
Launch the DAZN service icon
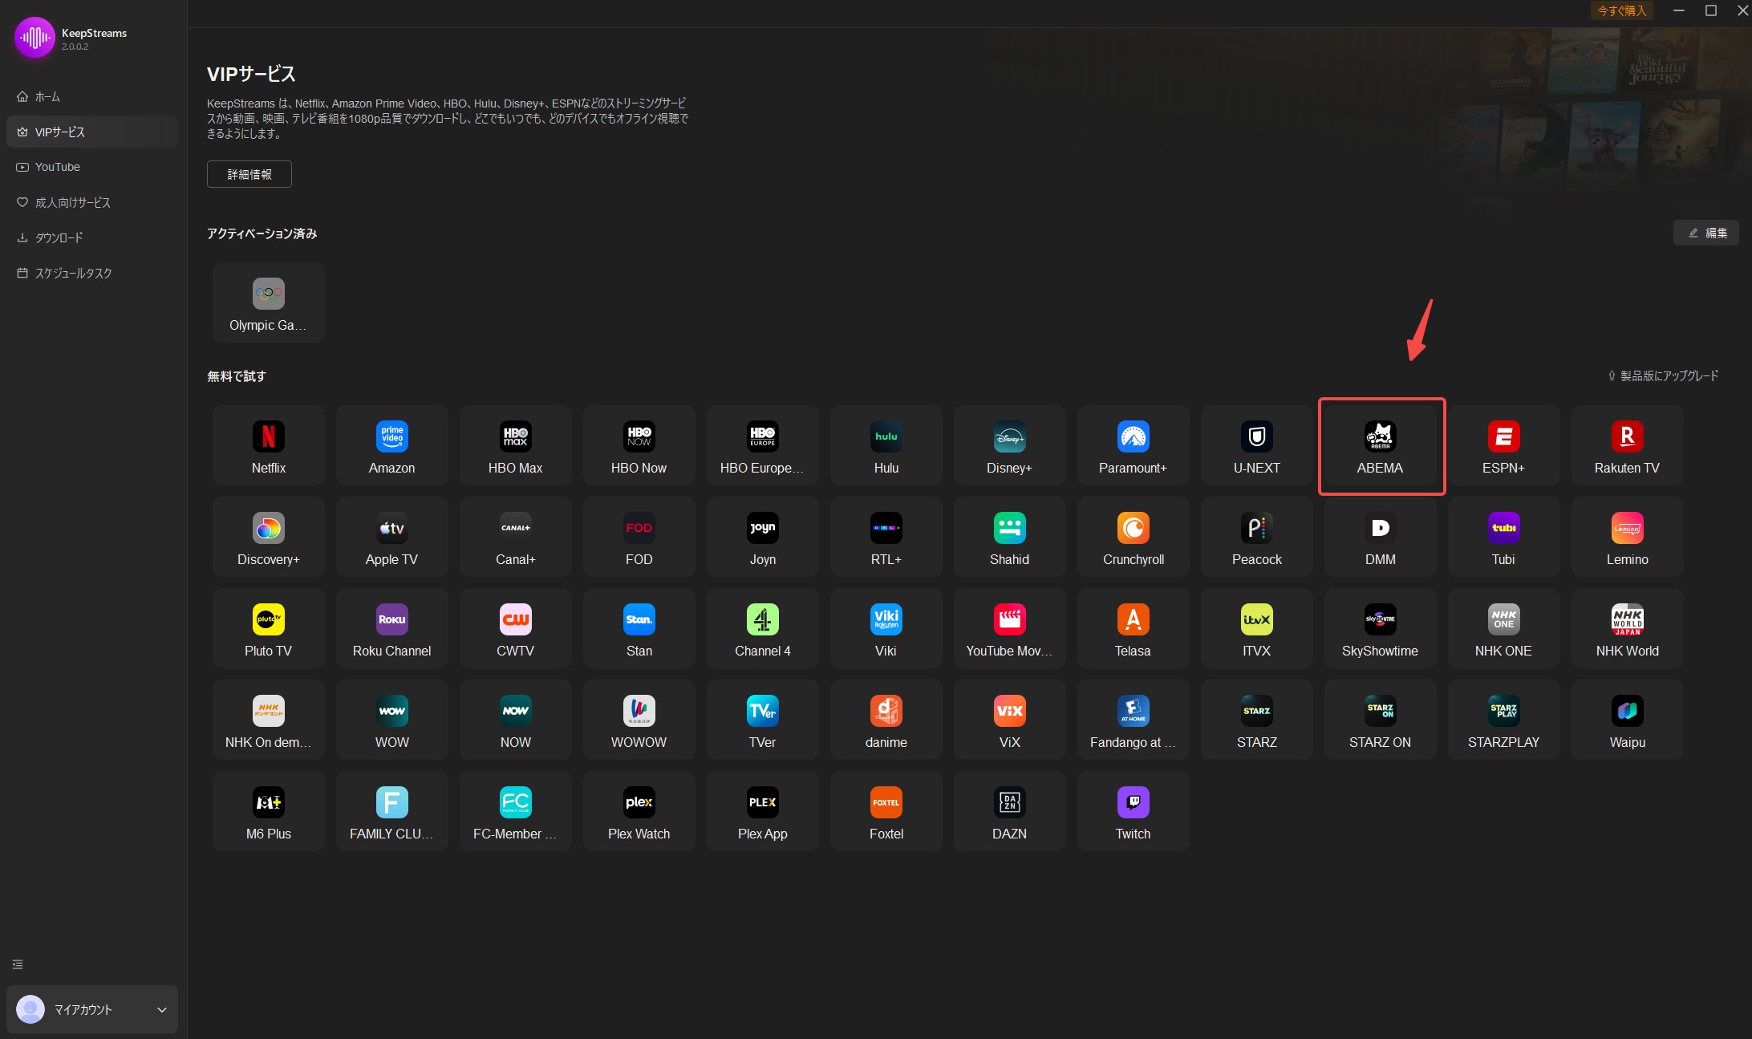1009,812
